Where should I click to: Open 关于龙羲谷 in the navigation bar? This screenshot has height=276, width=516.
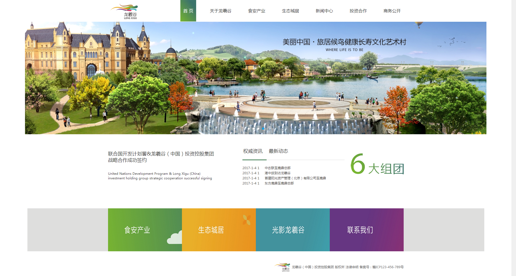[220, 11]
